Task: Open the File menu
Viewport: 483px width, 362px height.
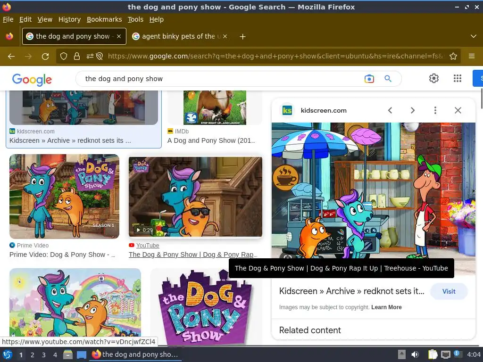Action: [x=8, y=19]
